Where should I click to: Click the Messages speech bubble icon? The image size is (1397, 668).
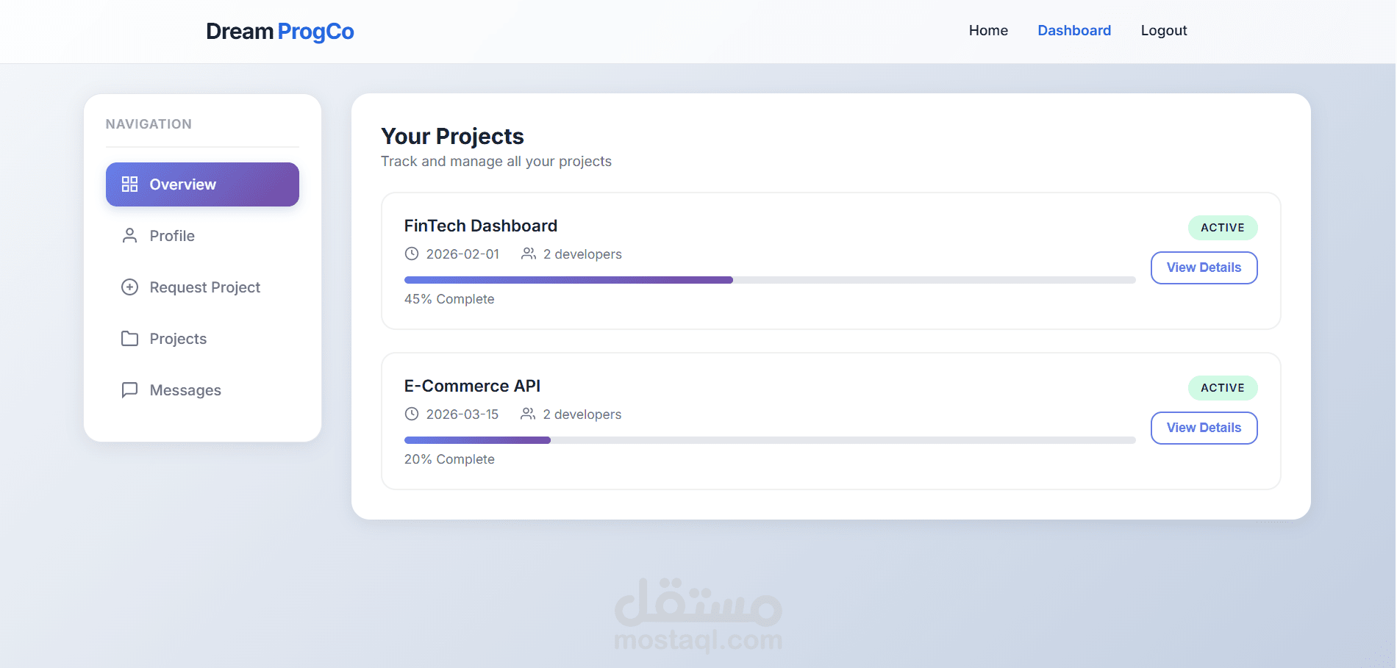click(x=129, y=390)
